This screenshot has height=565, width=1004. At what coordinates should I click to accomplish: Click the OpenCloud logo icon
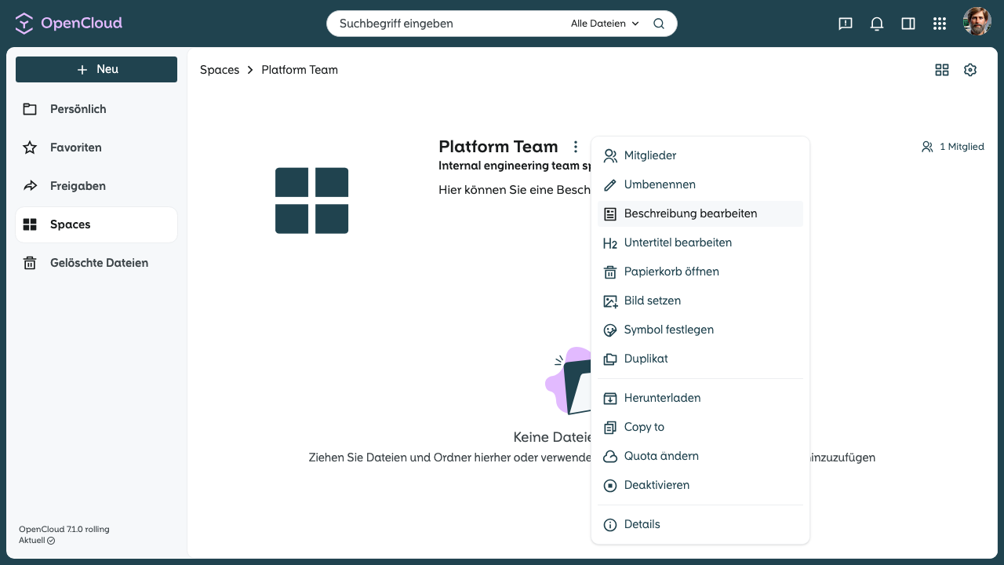click(24, 24)
